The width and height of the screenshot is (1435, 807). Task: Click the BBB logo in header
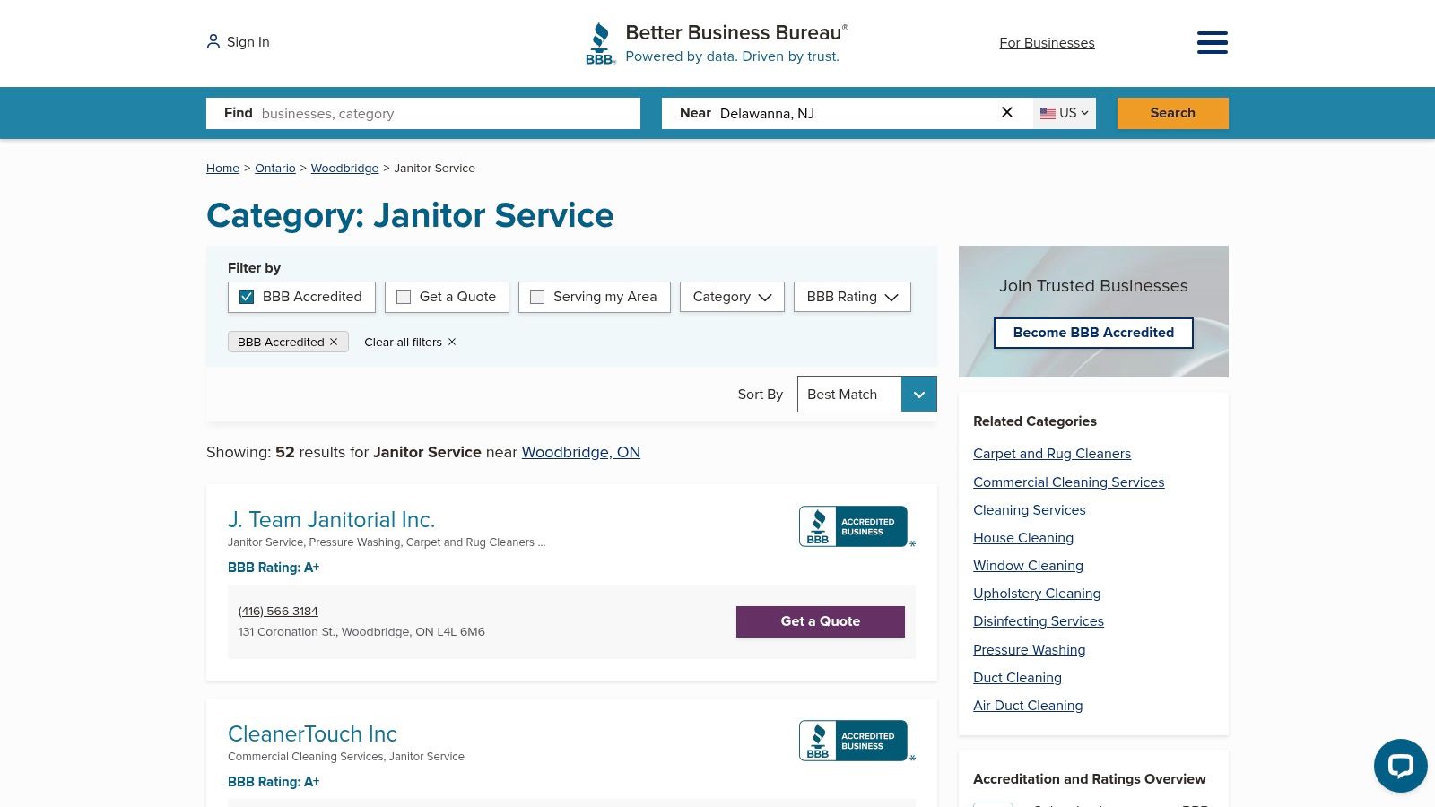pos(600,42)
